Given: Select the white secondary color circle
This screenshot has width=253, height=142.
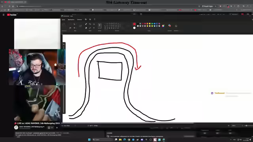Looking at the screenshot, I should click(134, 28).
